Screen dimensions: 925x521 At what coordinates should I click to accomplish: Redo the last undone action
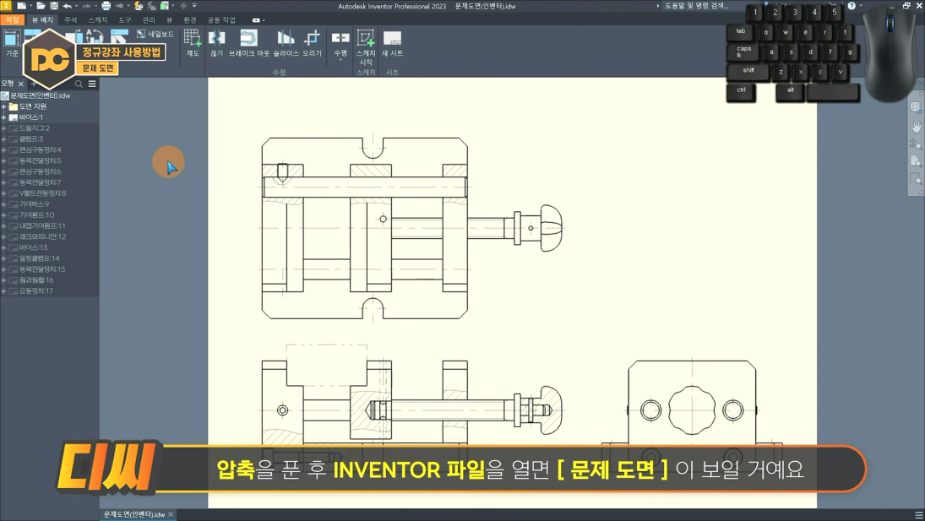[x=87, y=6]
